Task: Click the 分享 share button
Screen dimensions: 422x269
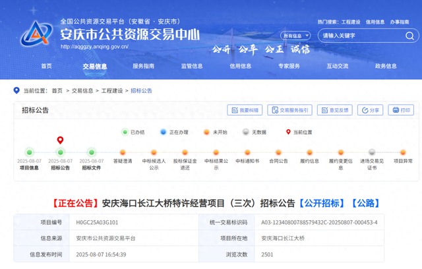Action: coord(370,110)
